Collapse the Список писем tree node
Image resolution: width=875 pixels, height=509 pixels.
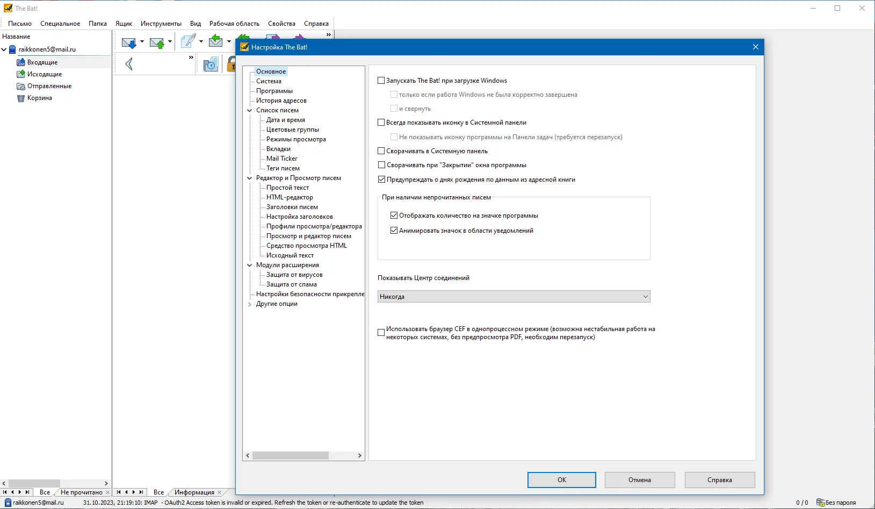coord(250,110)
